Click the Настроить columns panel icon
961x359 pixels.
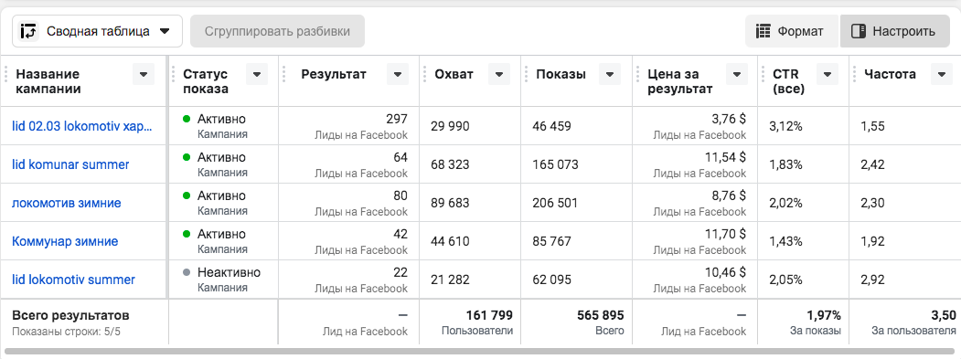[859, 31]
